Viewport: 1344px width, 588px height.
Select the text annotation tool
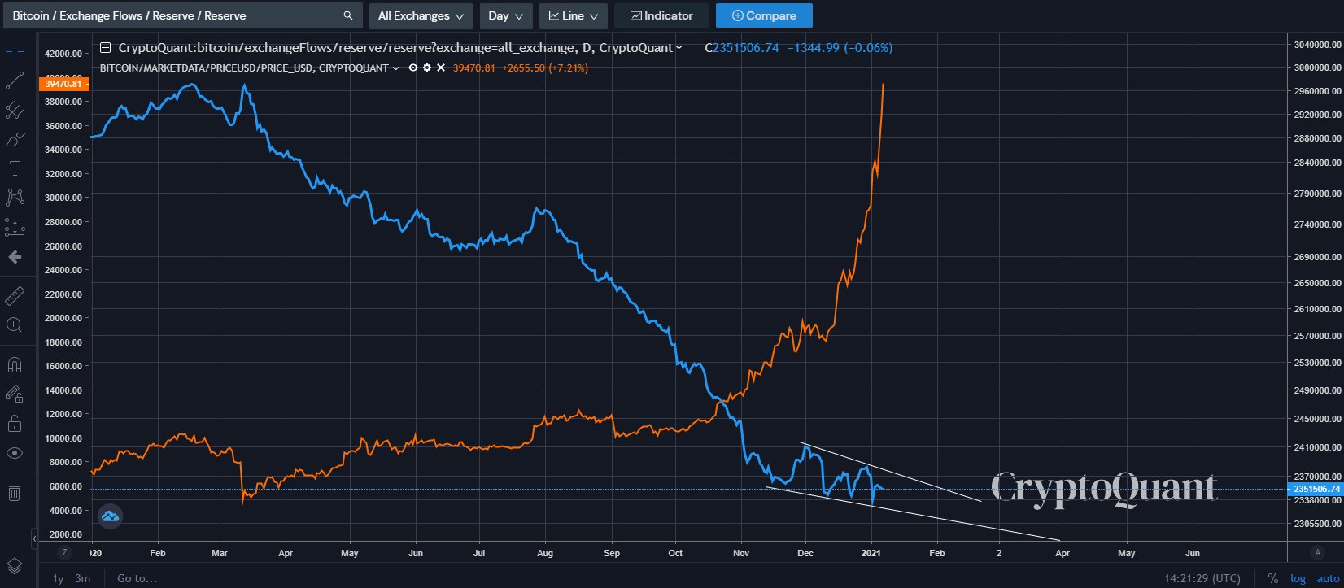click(15, 168)
